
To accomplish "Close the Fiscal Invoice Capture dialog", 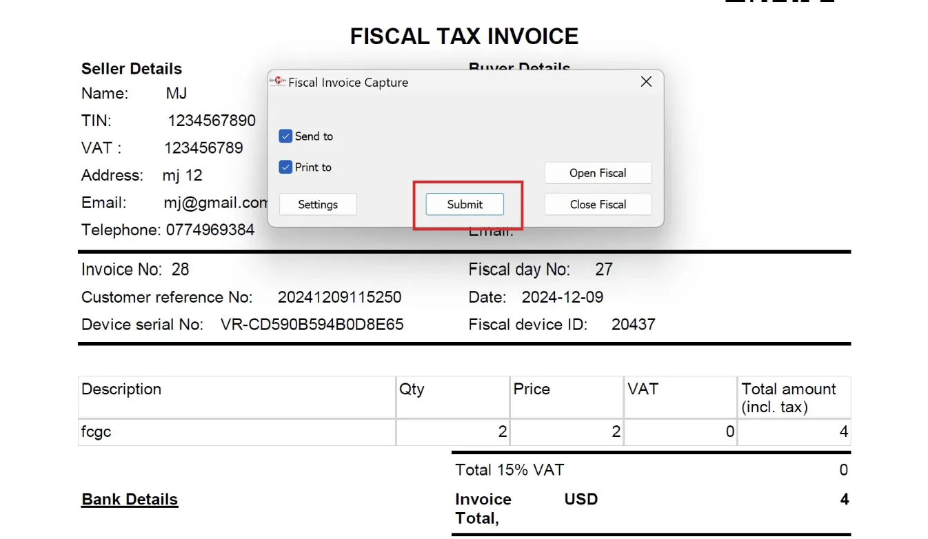I will click(x=646, y=82).
